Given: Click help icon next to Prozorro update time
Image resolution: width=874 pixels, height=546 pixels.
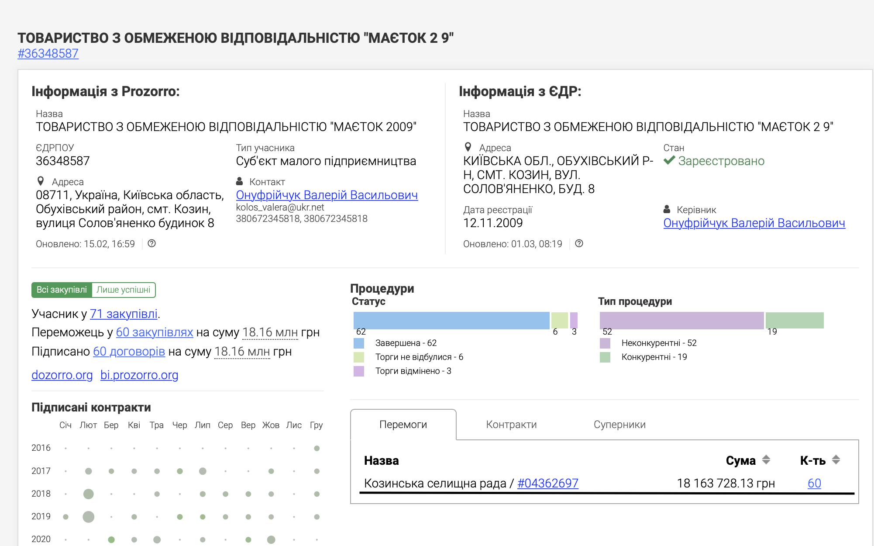Looking at the screenshot, I should pos(151,244).
